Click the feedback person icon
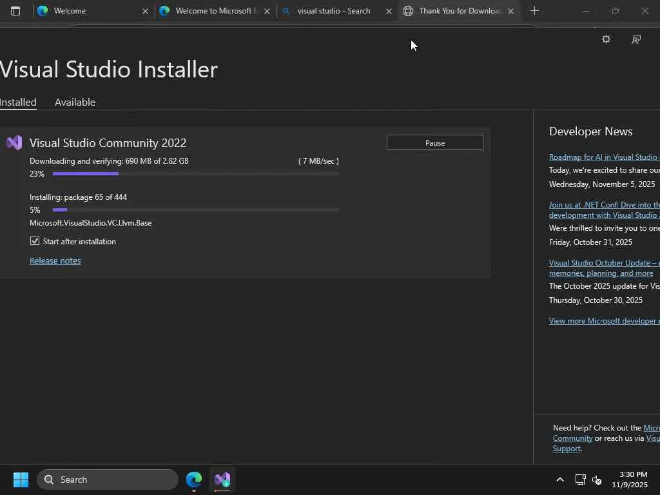Screen dimensions: 660x495 click(x=636, y=39)
